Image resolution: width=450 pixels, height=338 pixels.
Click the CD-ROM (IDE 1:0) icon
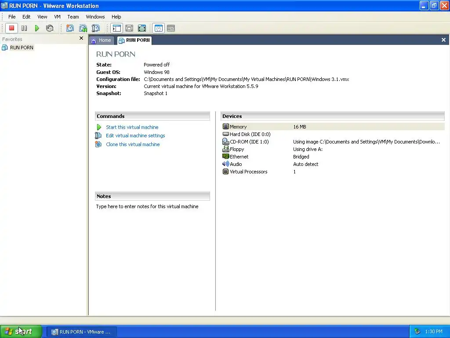[x=225, y=141]
